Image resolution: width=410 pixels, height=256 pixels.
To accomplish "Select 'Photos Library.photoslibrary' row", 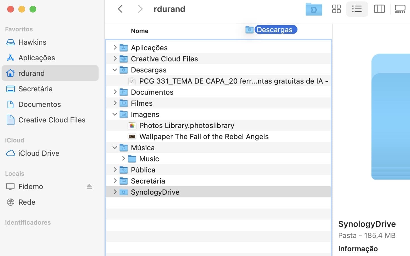I will 218,126.
